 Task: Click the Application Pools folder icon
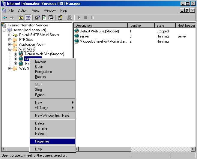(15, 44)
